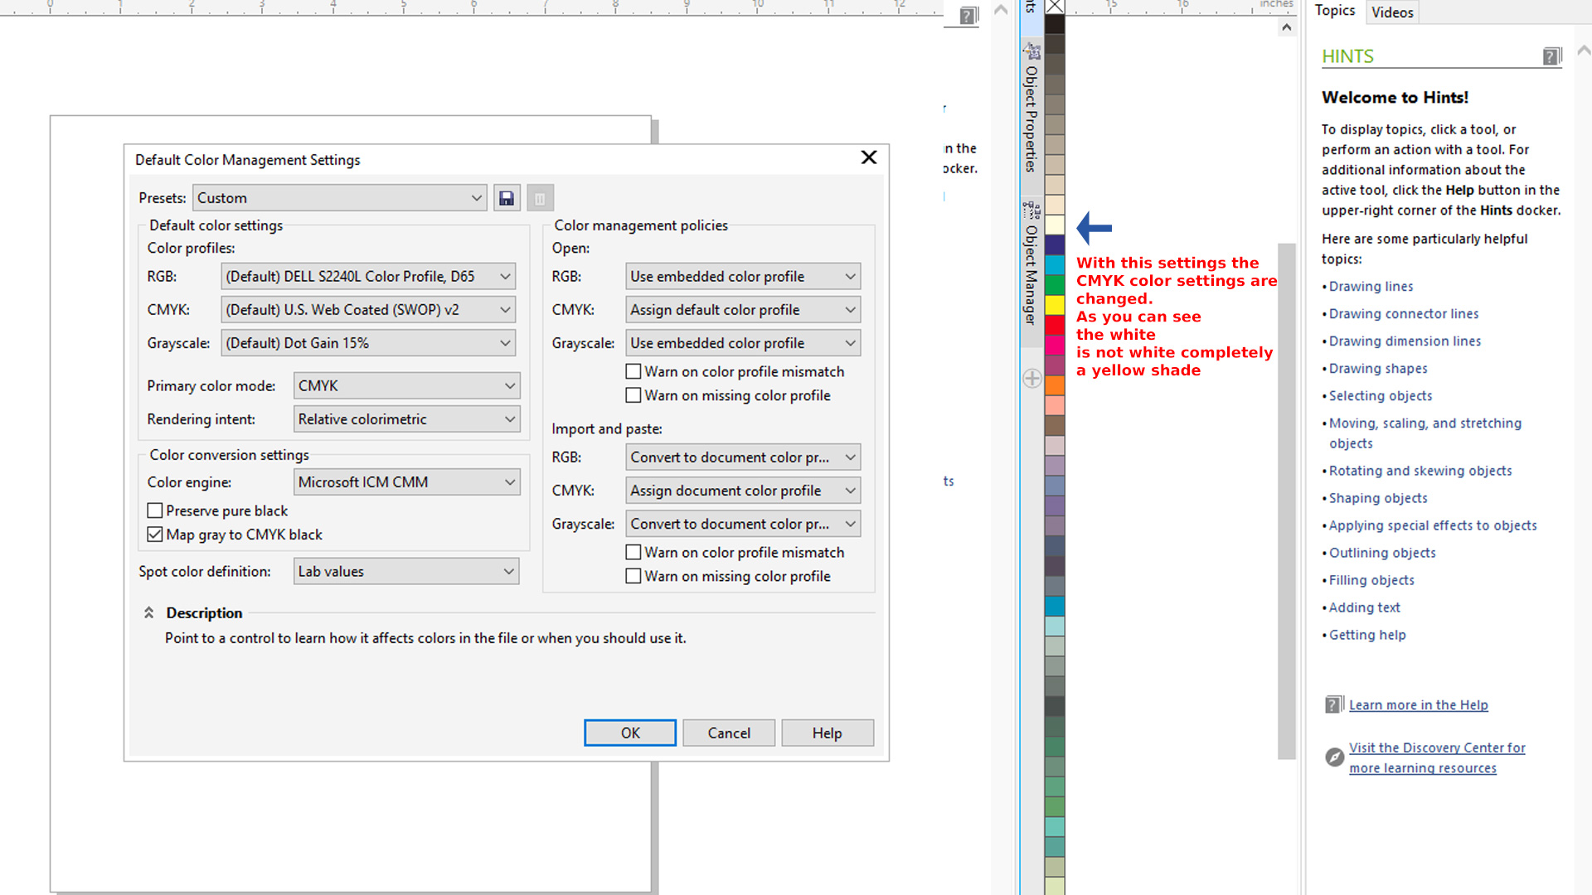Click the collapse Description section arrow
The width and height of the screenshot is (1592, 895).
(x=148, y=612)
